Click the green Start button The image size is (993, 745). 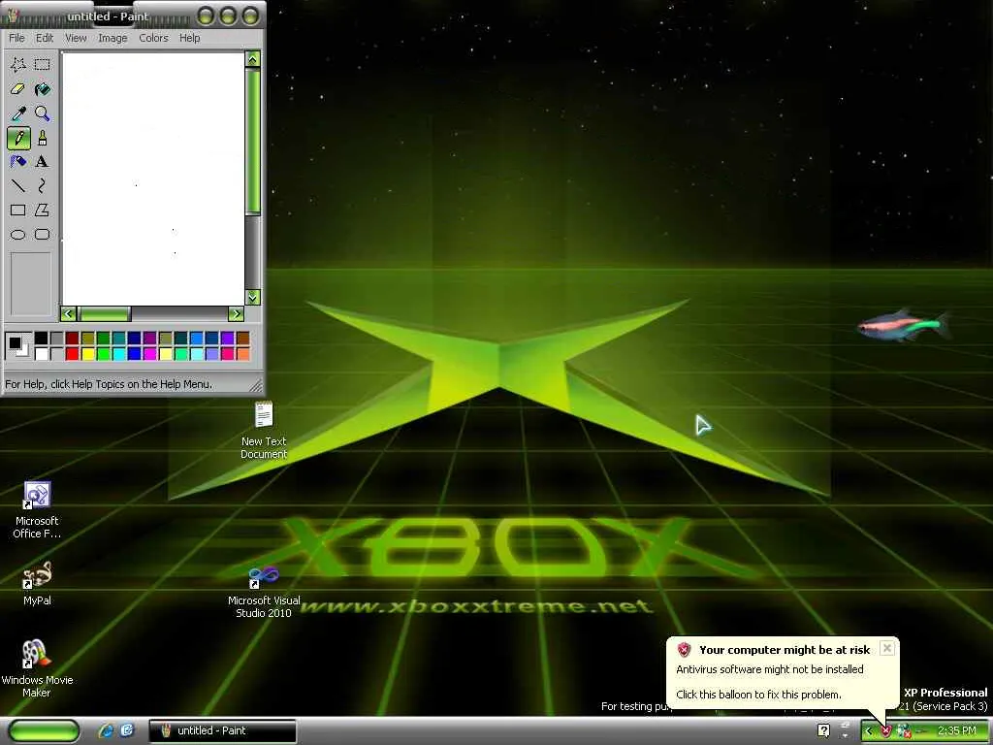pyautogui.click(x=45, y=730)
